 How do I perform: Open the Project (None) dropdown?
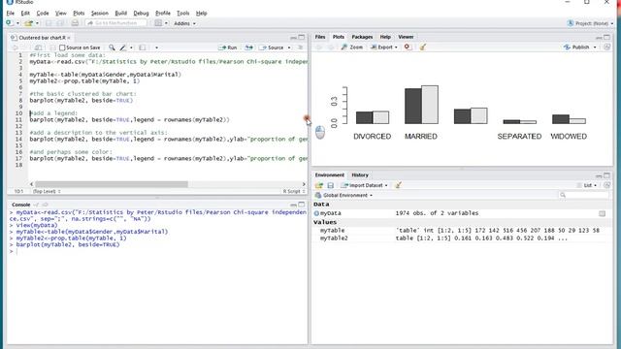[x=590, y=23]
